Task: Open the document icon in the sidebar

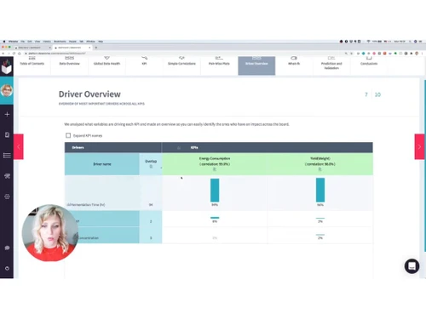Action: (x=7, y=134)
